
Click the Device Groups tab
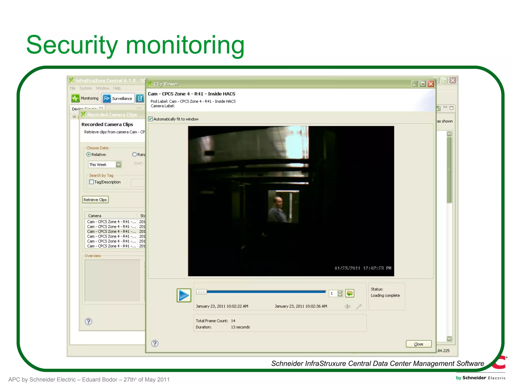[87, 108]
